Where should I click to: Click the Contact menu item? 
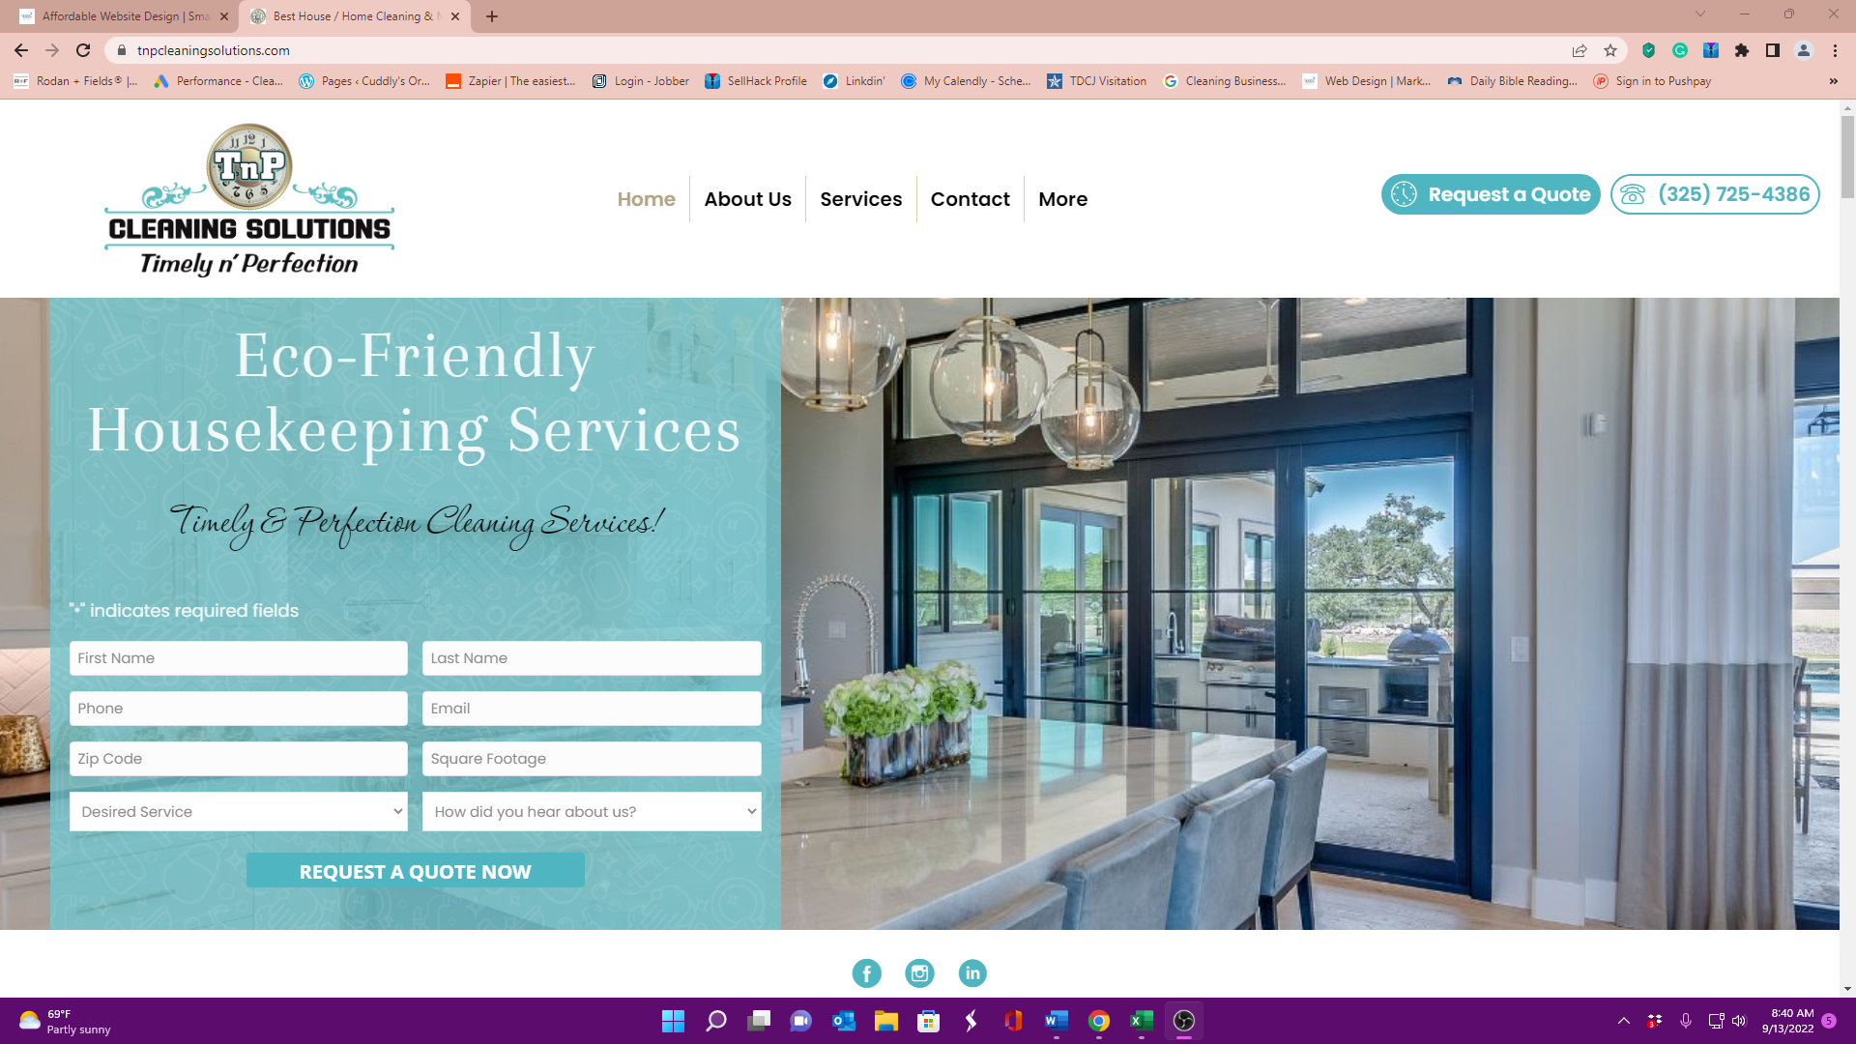[971, 199]
